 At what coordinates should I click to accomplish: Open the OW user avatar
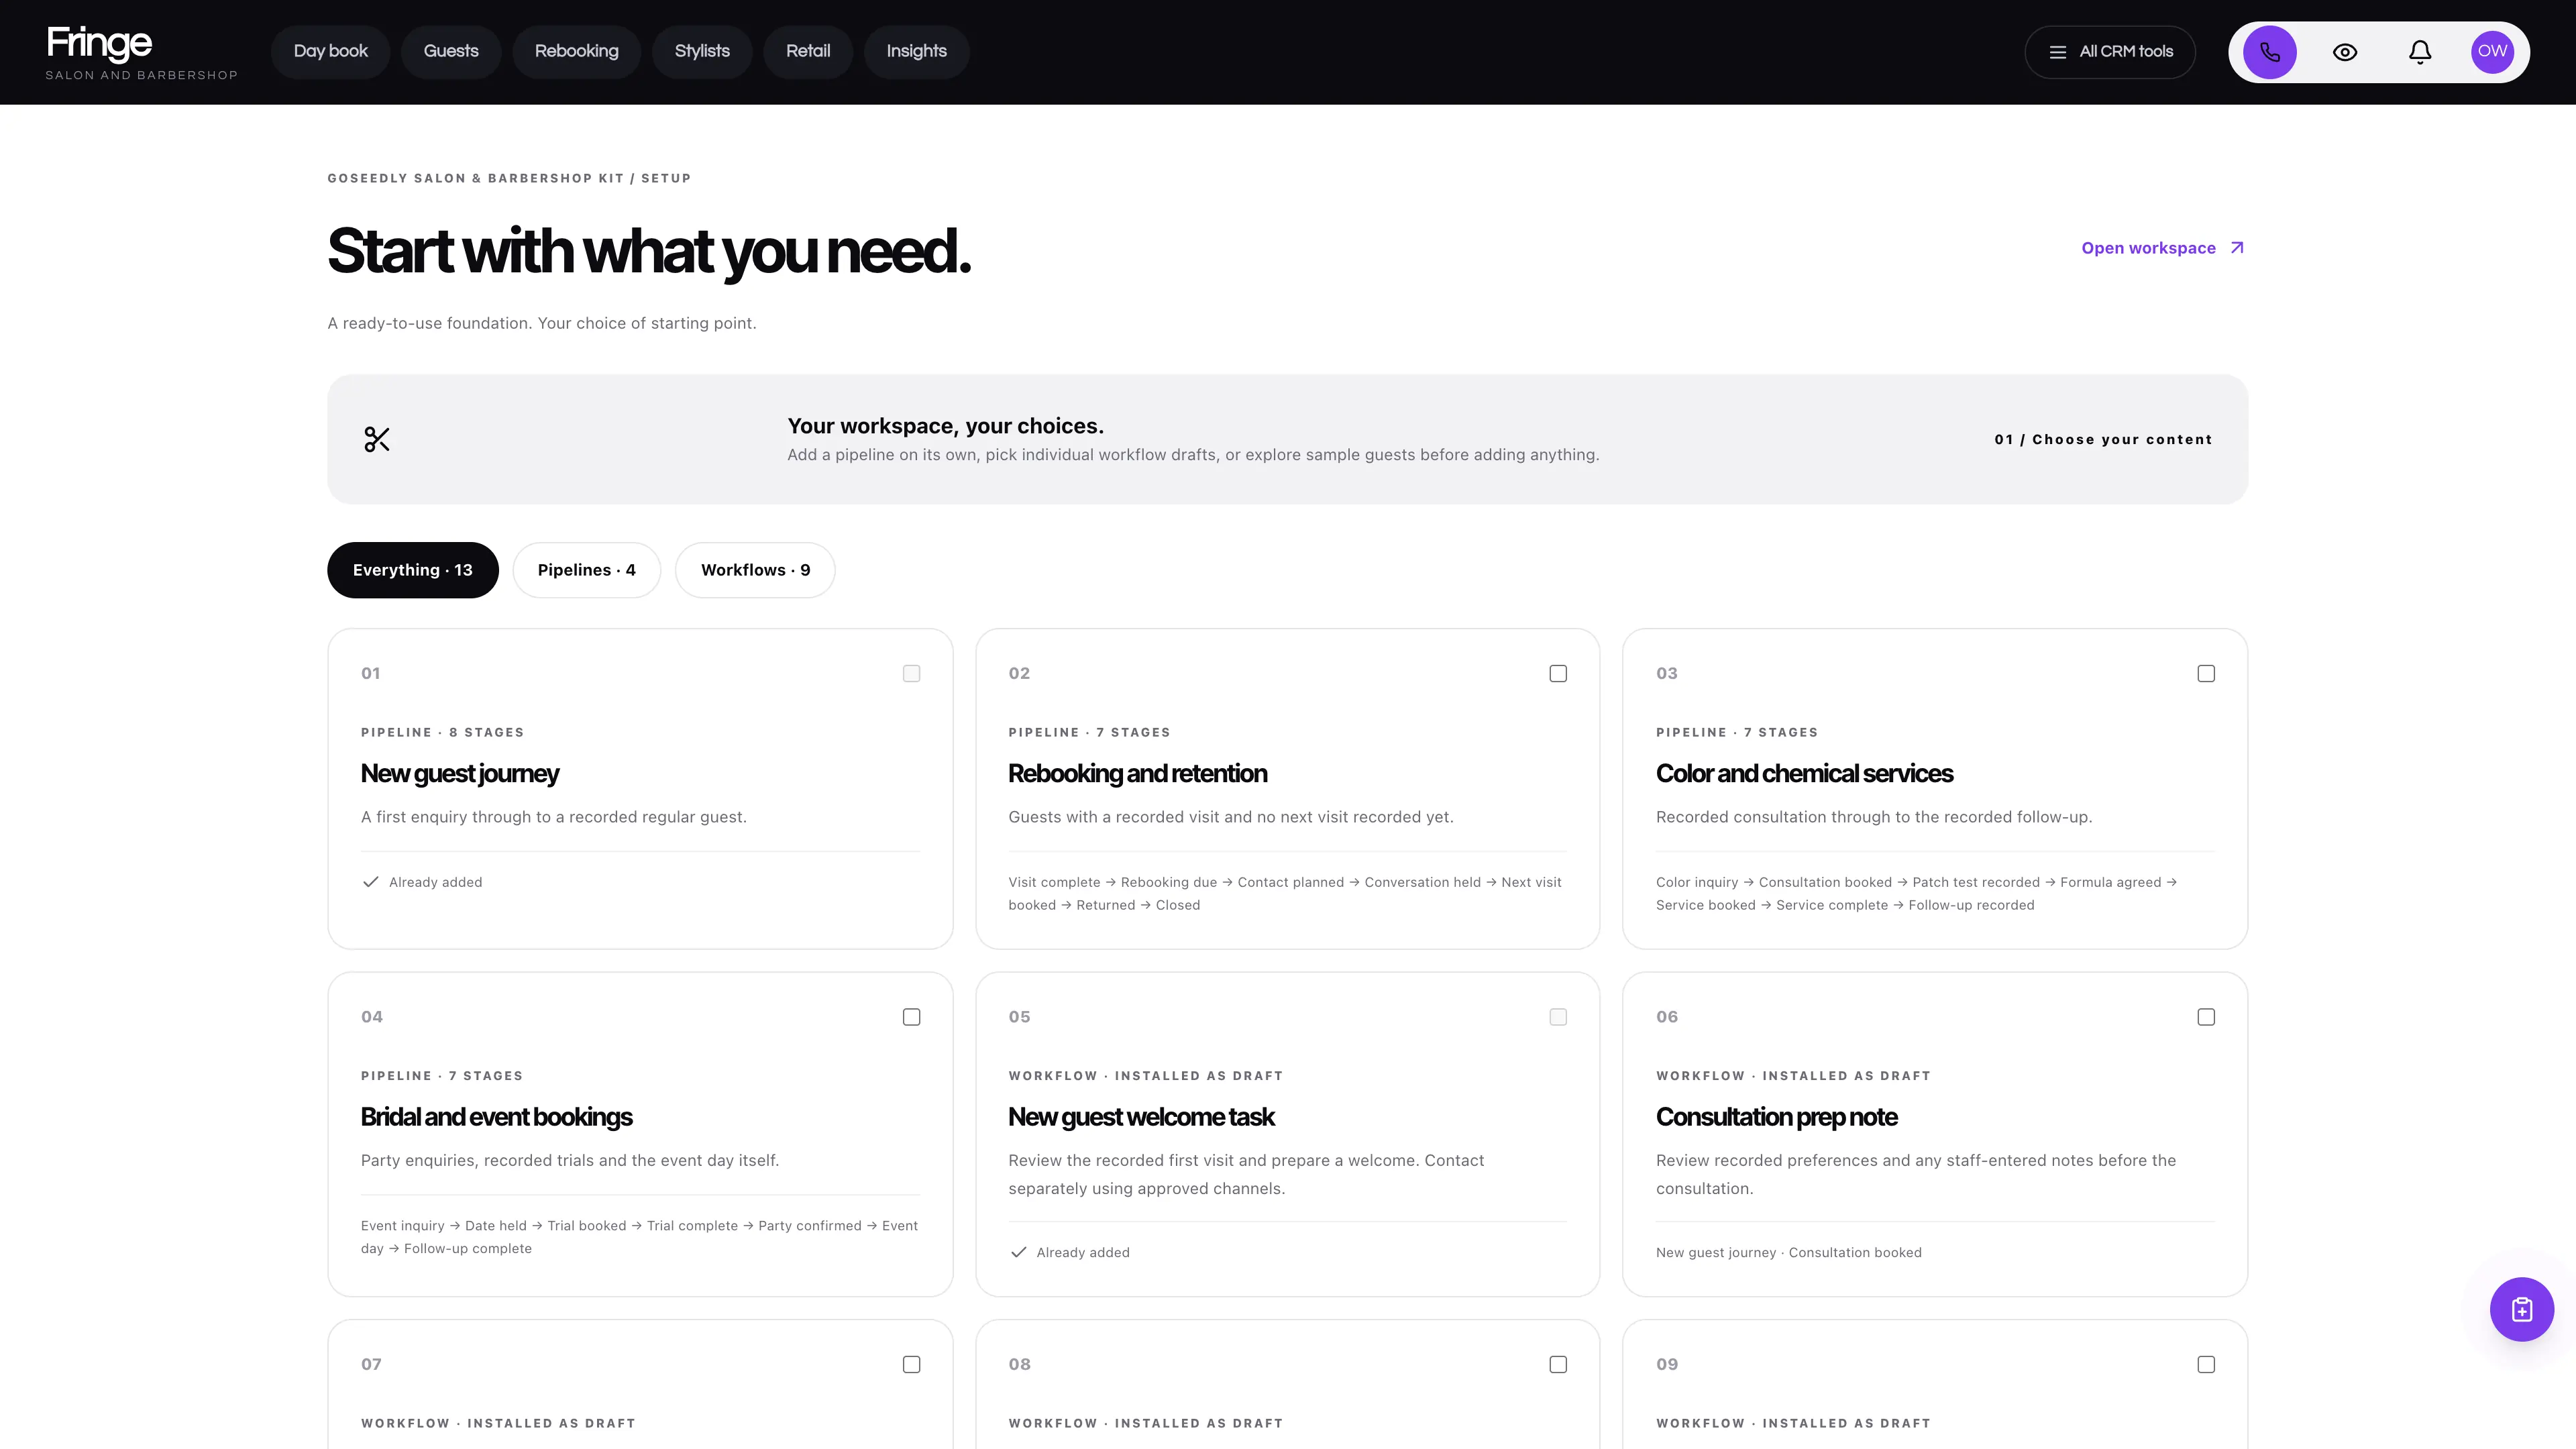pyautogui.click(x=2492, y=52)
